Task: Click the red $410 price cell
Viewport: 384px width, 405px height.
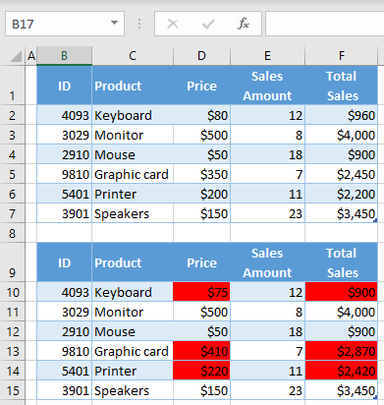Action: pyautogui.click(x=201, y=351)
